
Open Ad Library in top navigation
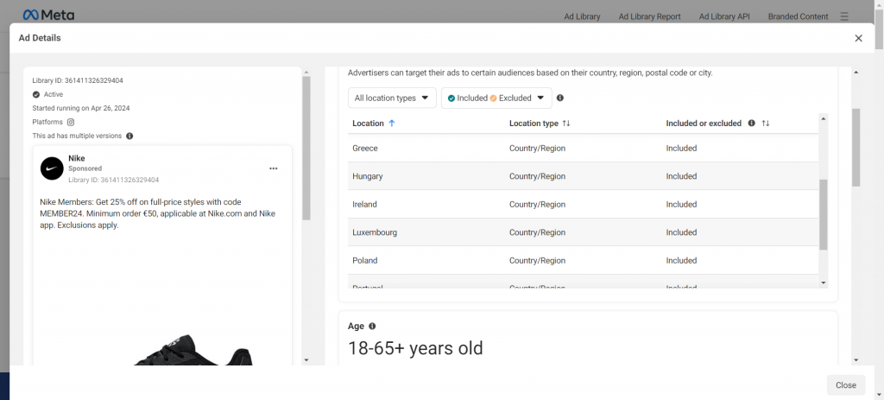(x=582, y=16)
